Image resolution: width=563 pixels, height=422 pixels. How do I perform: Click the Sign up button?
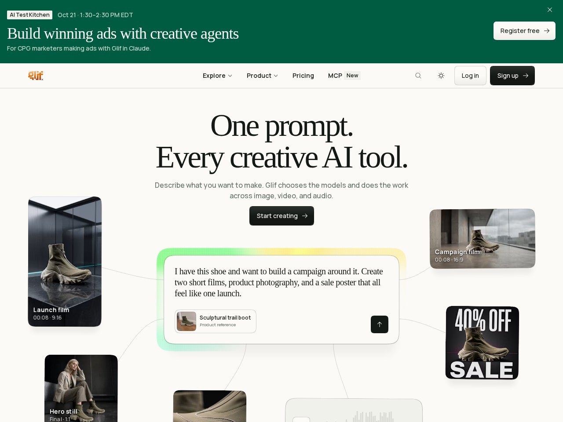coord(512,76)
